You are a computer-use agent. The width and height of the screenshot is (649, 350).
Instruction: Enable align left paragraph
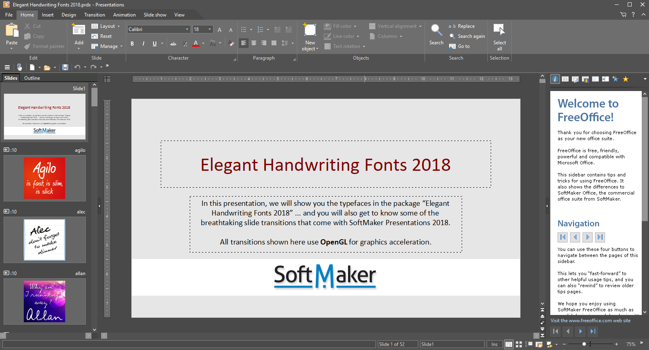pos(243,43)
